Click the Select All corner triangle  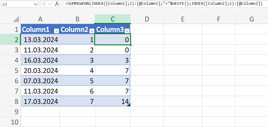tap(16, 19)
